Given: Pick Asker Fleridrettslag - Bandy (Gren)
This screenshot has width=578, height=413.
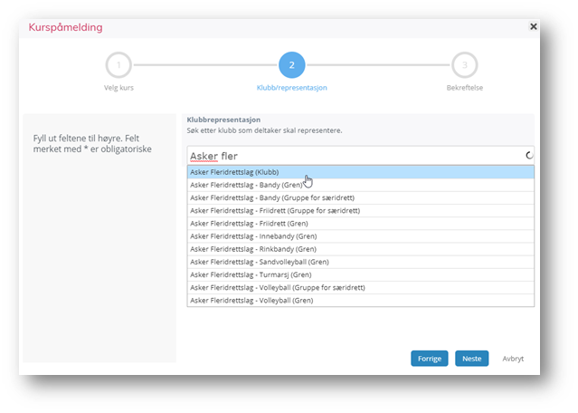Looking at the screenshot, I should pos(360,185).
